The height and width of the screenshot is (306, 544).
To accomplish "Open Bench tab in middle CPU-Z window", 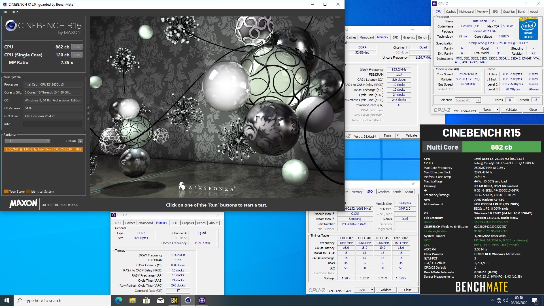I will 422,37.
